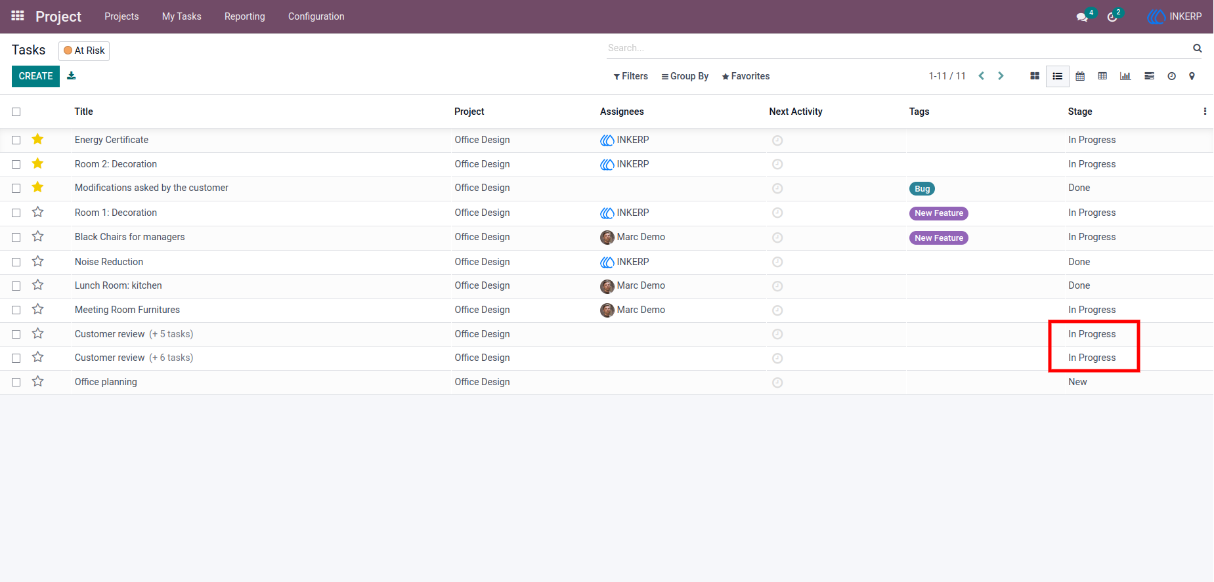The image size is (1214, 582).
Task: Open the conversations message icon
Action: tap(1082, 17)
